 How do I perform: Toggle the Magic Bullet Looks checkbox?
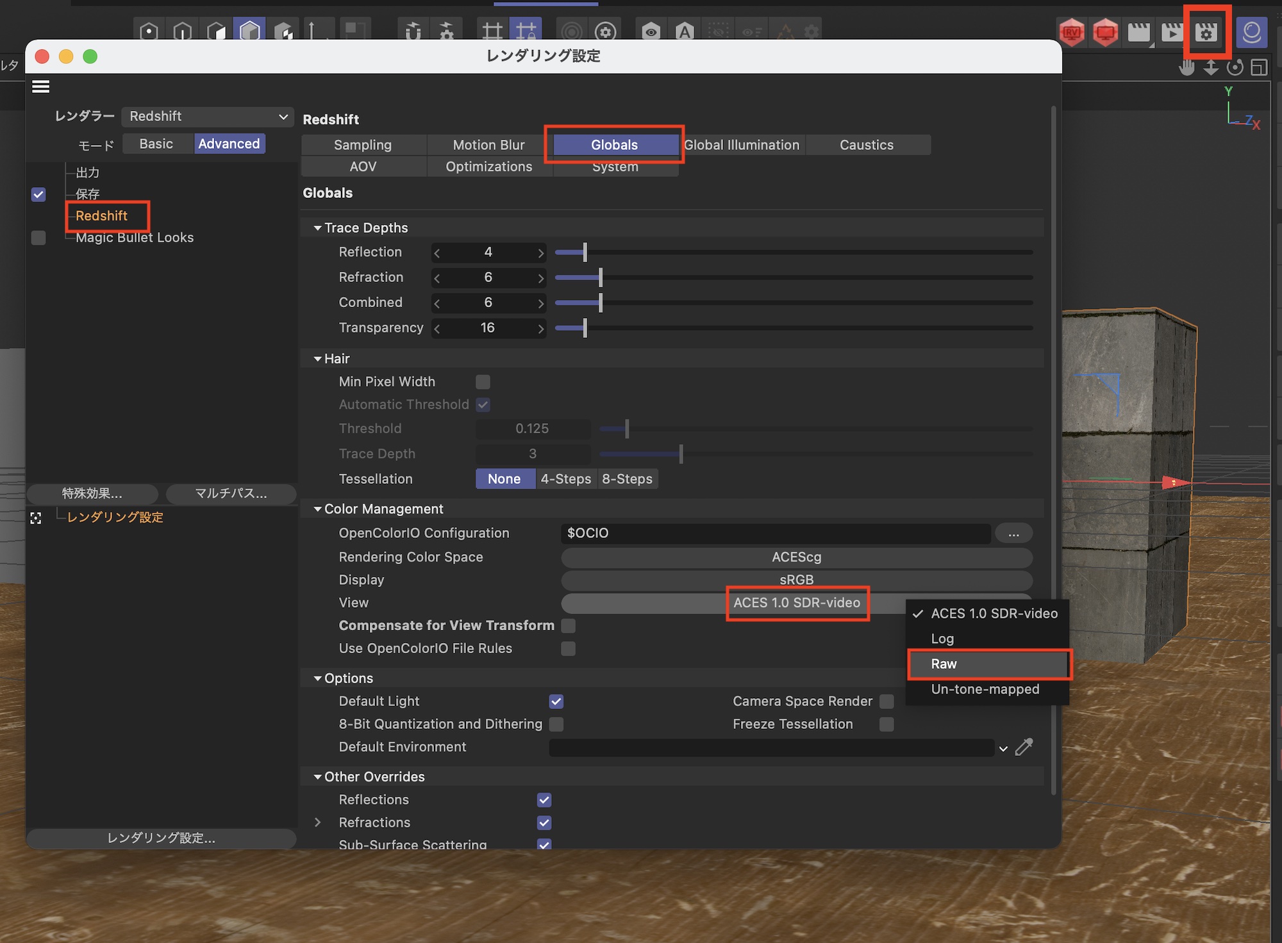pos(38,238)
